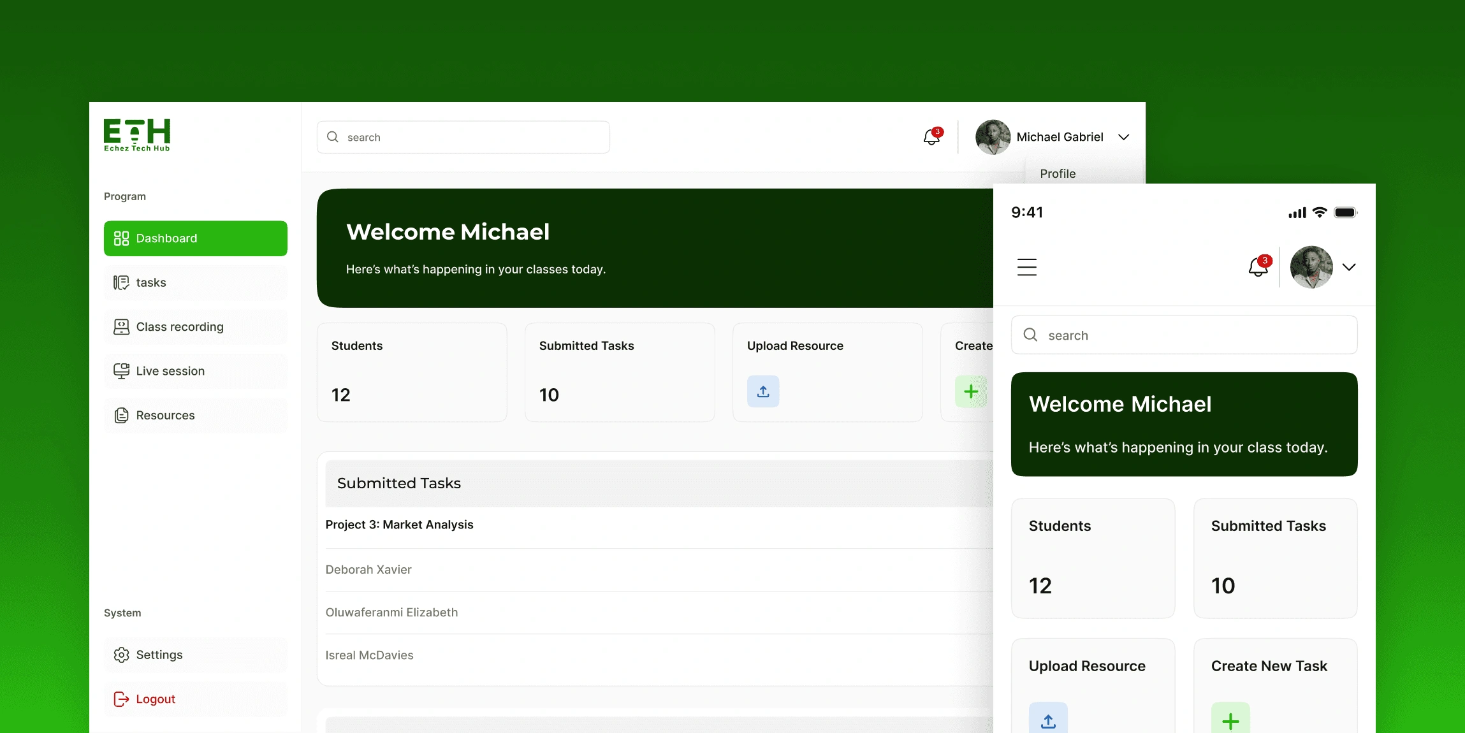
Task: Click the Echez Tech Hub logo
Action: pyautogui.click(x=137, y=134)
